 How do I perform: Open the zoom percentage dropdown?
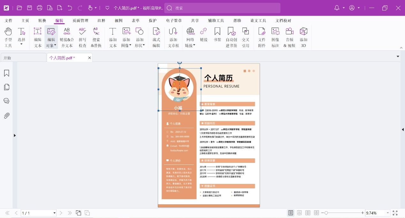coord(388,213)
